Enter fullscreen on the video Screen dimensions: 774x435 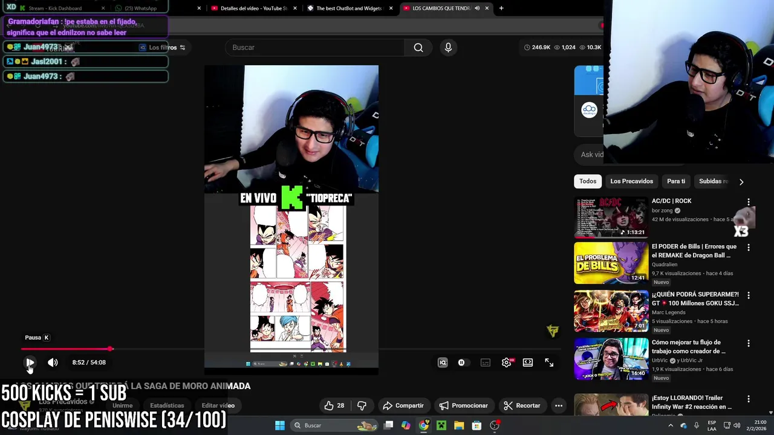tap(549, 362)
